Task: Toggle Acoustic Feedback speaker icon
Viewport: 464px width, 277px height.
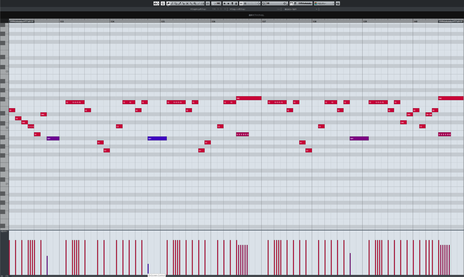Action: pyautogui.click(x=162, y=3)
